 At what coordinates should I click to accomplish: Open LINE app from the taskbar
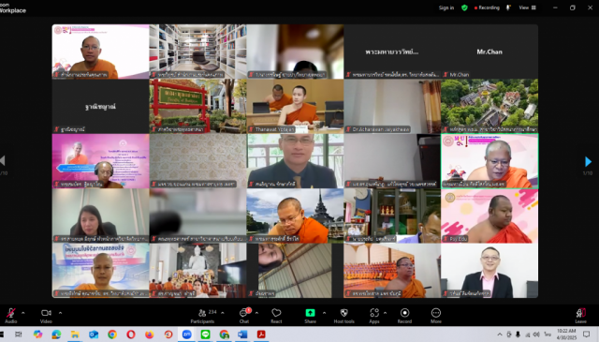(x=206, y=335)
